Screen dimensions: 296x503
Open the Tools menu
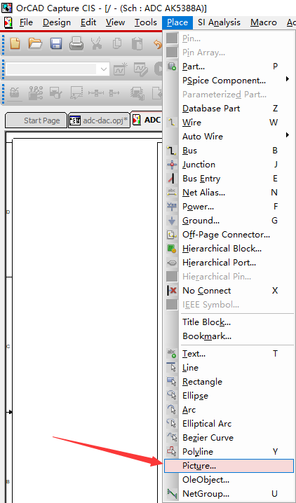pos(145,22)
